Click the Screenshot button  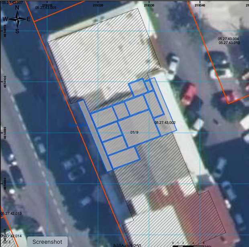click(x=47, y=242)
